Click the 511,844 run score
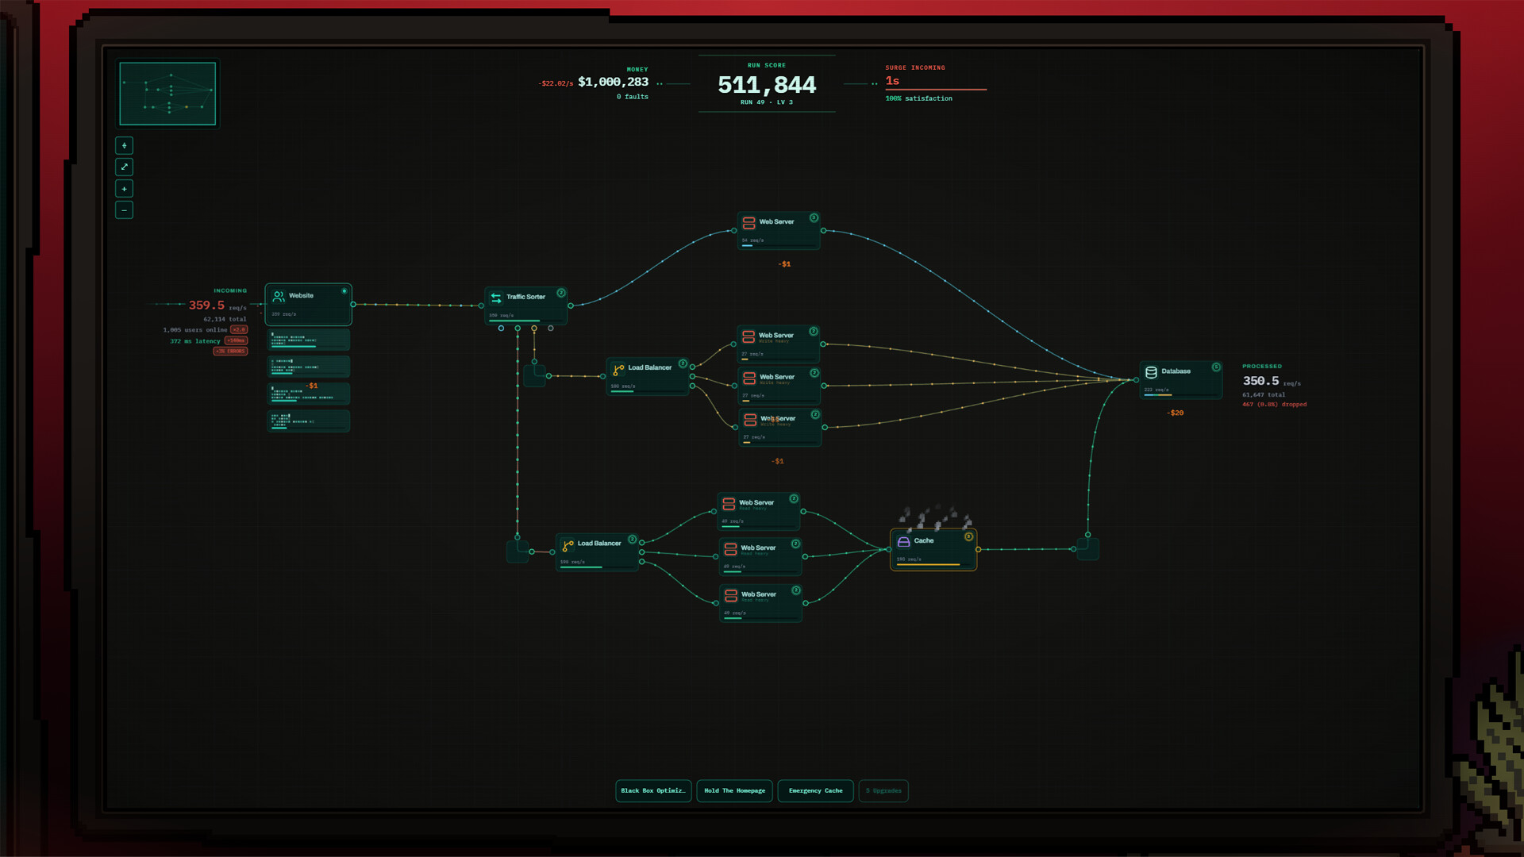 coord(767,85)
